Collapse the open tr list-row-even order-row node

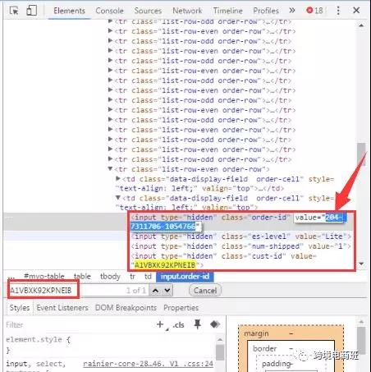[x=110, y=168]
